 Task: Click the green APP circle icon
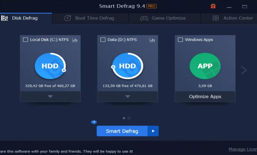(x=205, y=66)
